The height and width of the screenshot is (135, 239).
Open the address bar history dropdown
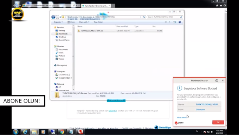[141, 17]
